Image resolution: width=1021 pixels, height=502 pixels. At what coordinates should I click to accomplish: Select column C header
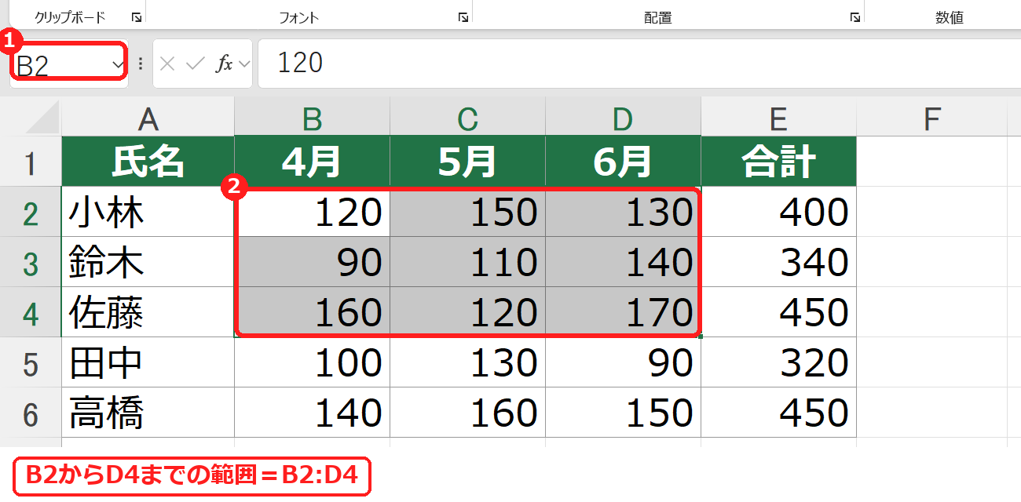pos(468,118)
